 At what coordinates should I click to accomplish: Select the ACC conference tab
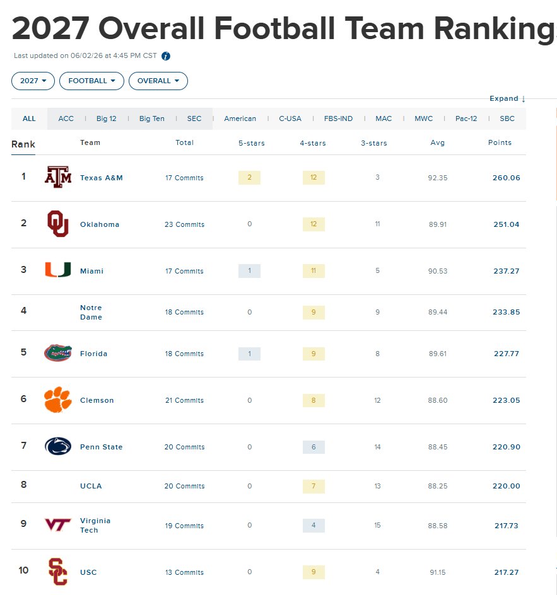click(66, 118)
